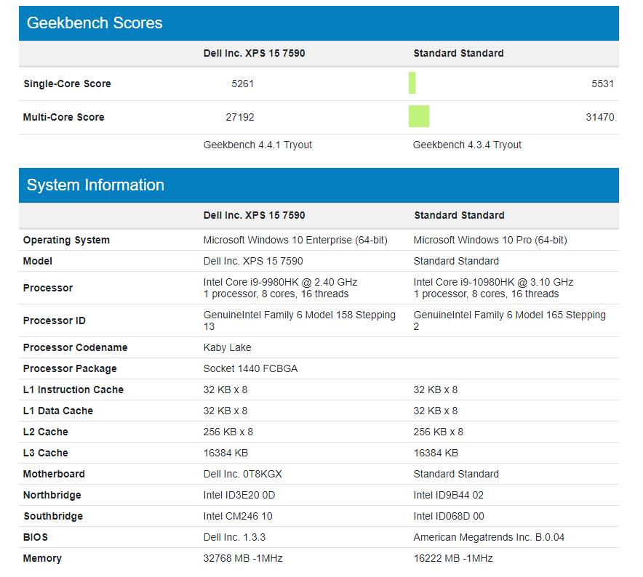This screenshot has width=643, height=577.
Task: Click the Single-Core Score value 5261
Action: point(242,84)
